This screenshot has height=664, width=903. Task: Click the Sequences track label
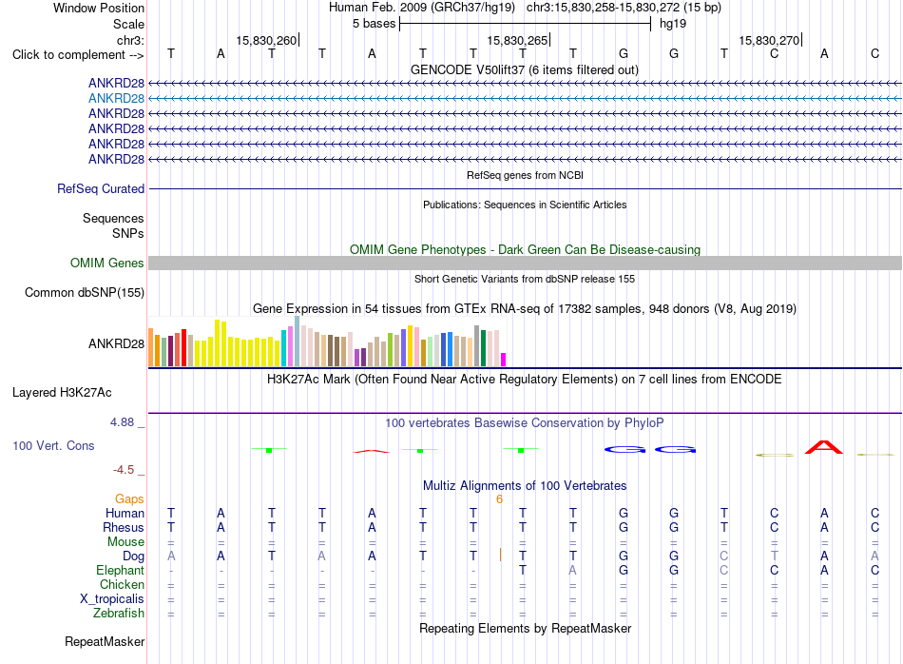(113, 219)
